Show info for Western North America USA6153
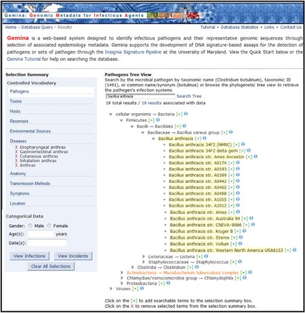 tap(294, 250)
